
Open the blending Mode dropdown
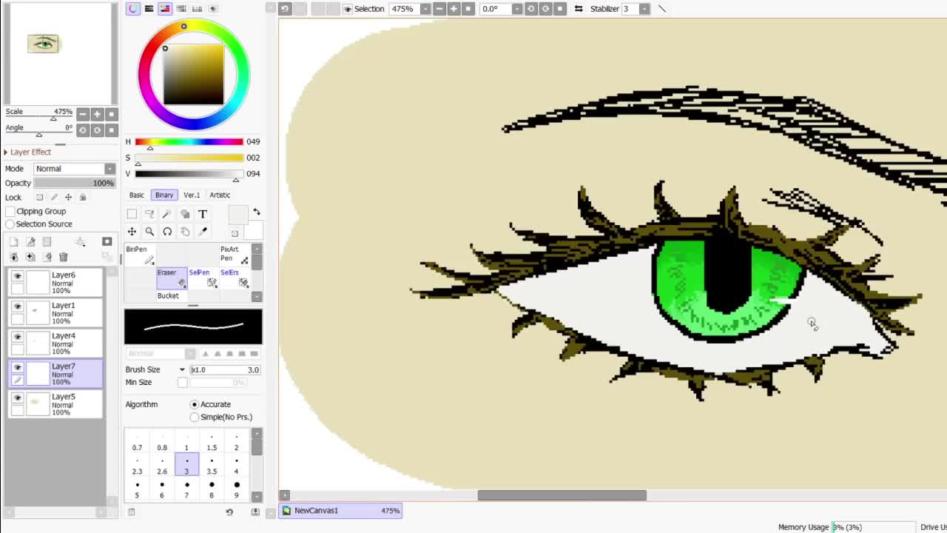tap(75, 169)
